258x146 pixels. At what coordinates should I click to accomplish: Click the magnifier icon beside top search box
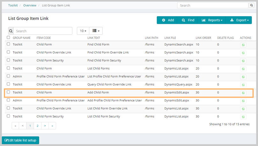pyautogui.click(x=251, y=5)
